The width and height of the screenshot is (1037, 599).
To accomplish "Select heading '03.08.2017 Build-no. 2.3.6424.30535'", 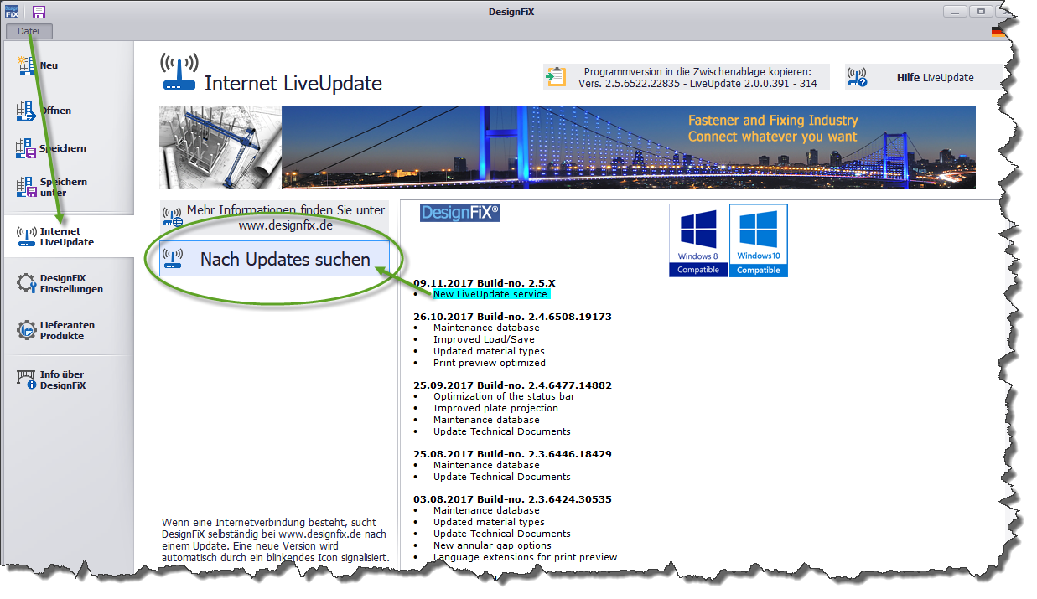I will [x=512, y=499].
